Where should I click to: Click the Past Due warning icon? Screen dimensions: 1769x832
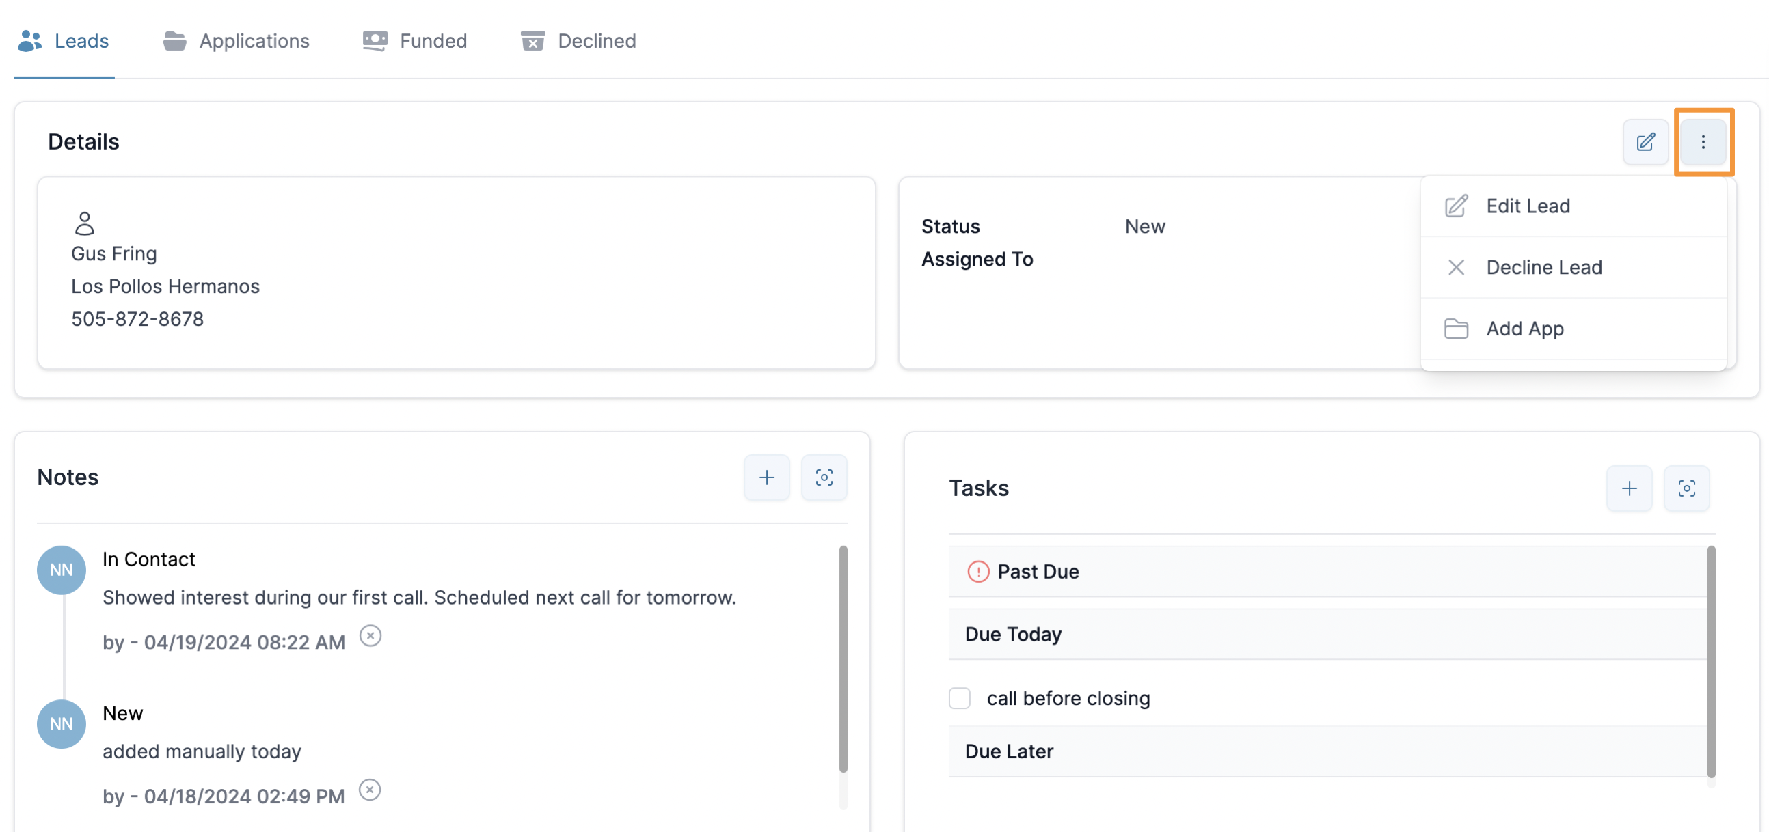click(977, 571)
